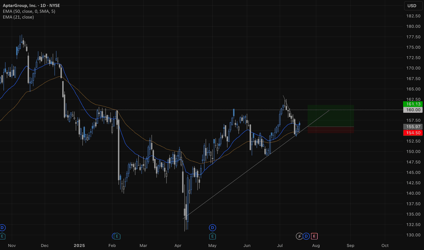Click the 155.97 current price label

(x=413, y=127)
